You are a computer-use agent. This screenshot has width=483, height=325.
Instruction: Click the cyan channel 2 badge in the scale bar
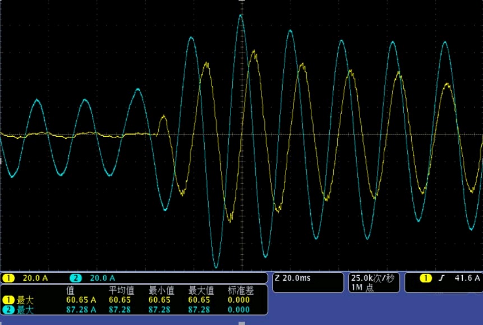[76, 278]
